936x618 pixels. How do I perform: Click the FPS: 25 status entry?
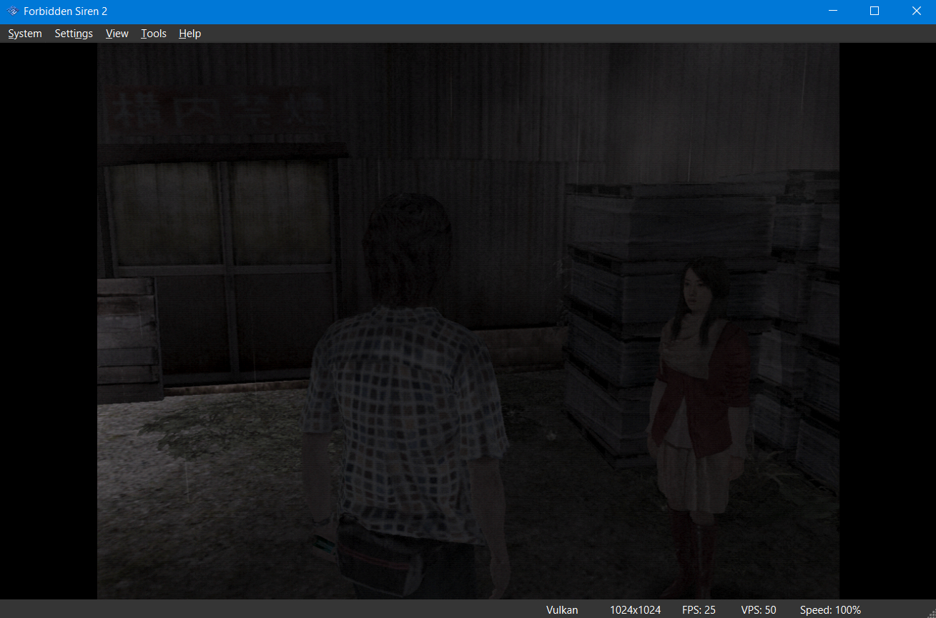[x=699, y=610]
